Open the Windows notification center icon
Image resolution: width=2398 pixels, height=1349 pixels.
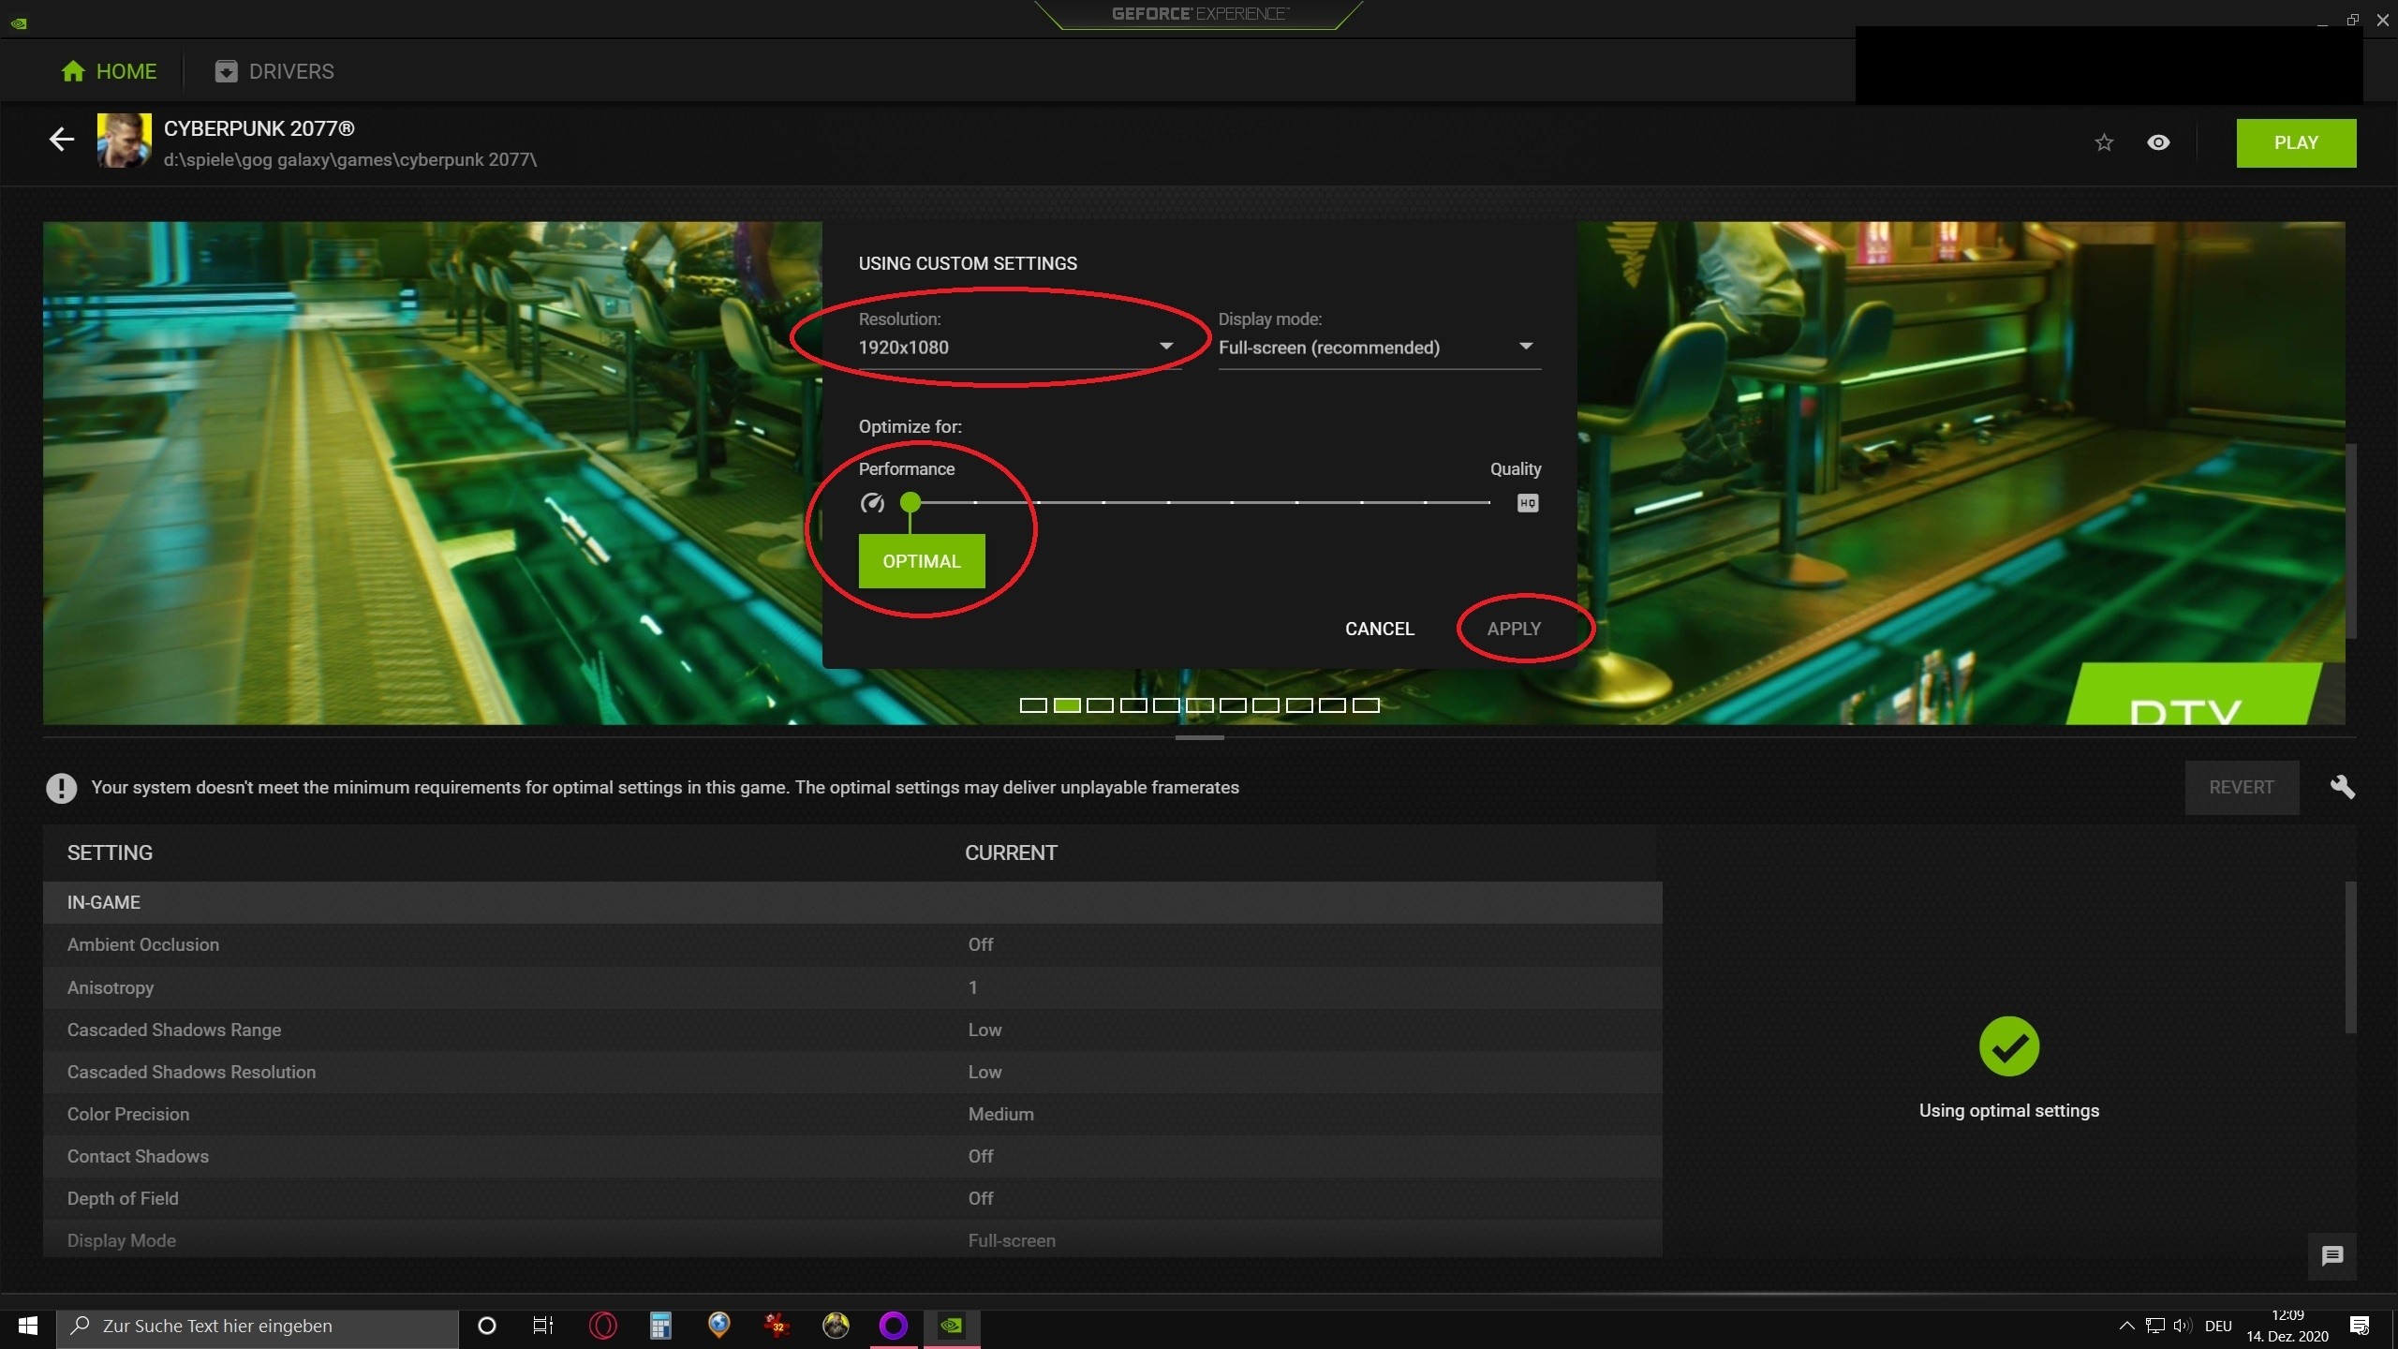coord(2360,1326)
